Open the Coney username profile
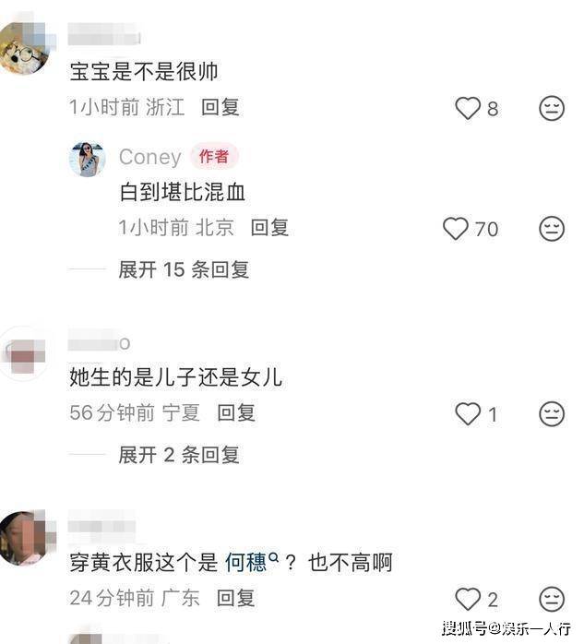Screen dimensions: 584x644 click(x=149, y=157)
